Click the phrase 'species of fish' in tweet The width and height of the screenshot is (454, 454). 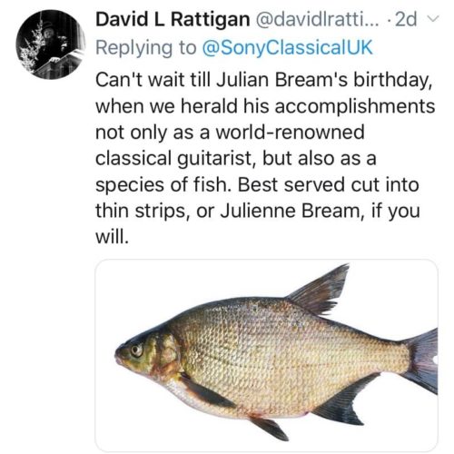click(x=161, y=185)
